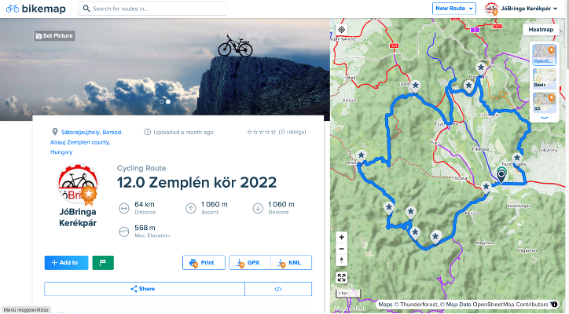This screenshot has width=569, height=314.
Task: Select the Basic map style thumbnail
Action: click(545, 78)
